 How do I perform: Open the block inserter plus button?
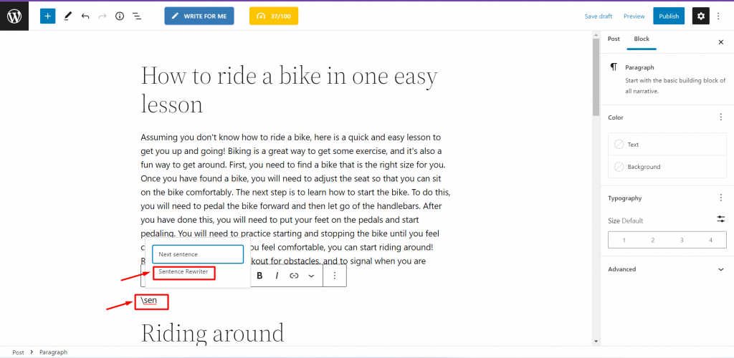47,16
